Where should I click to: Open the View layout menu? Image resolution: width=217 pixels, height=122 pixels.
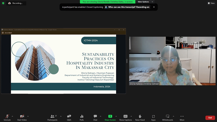(x=211, y=3)
